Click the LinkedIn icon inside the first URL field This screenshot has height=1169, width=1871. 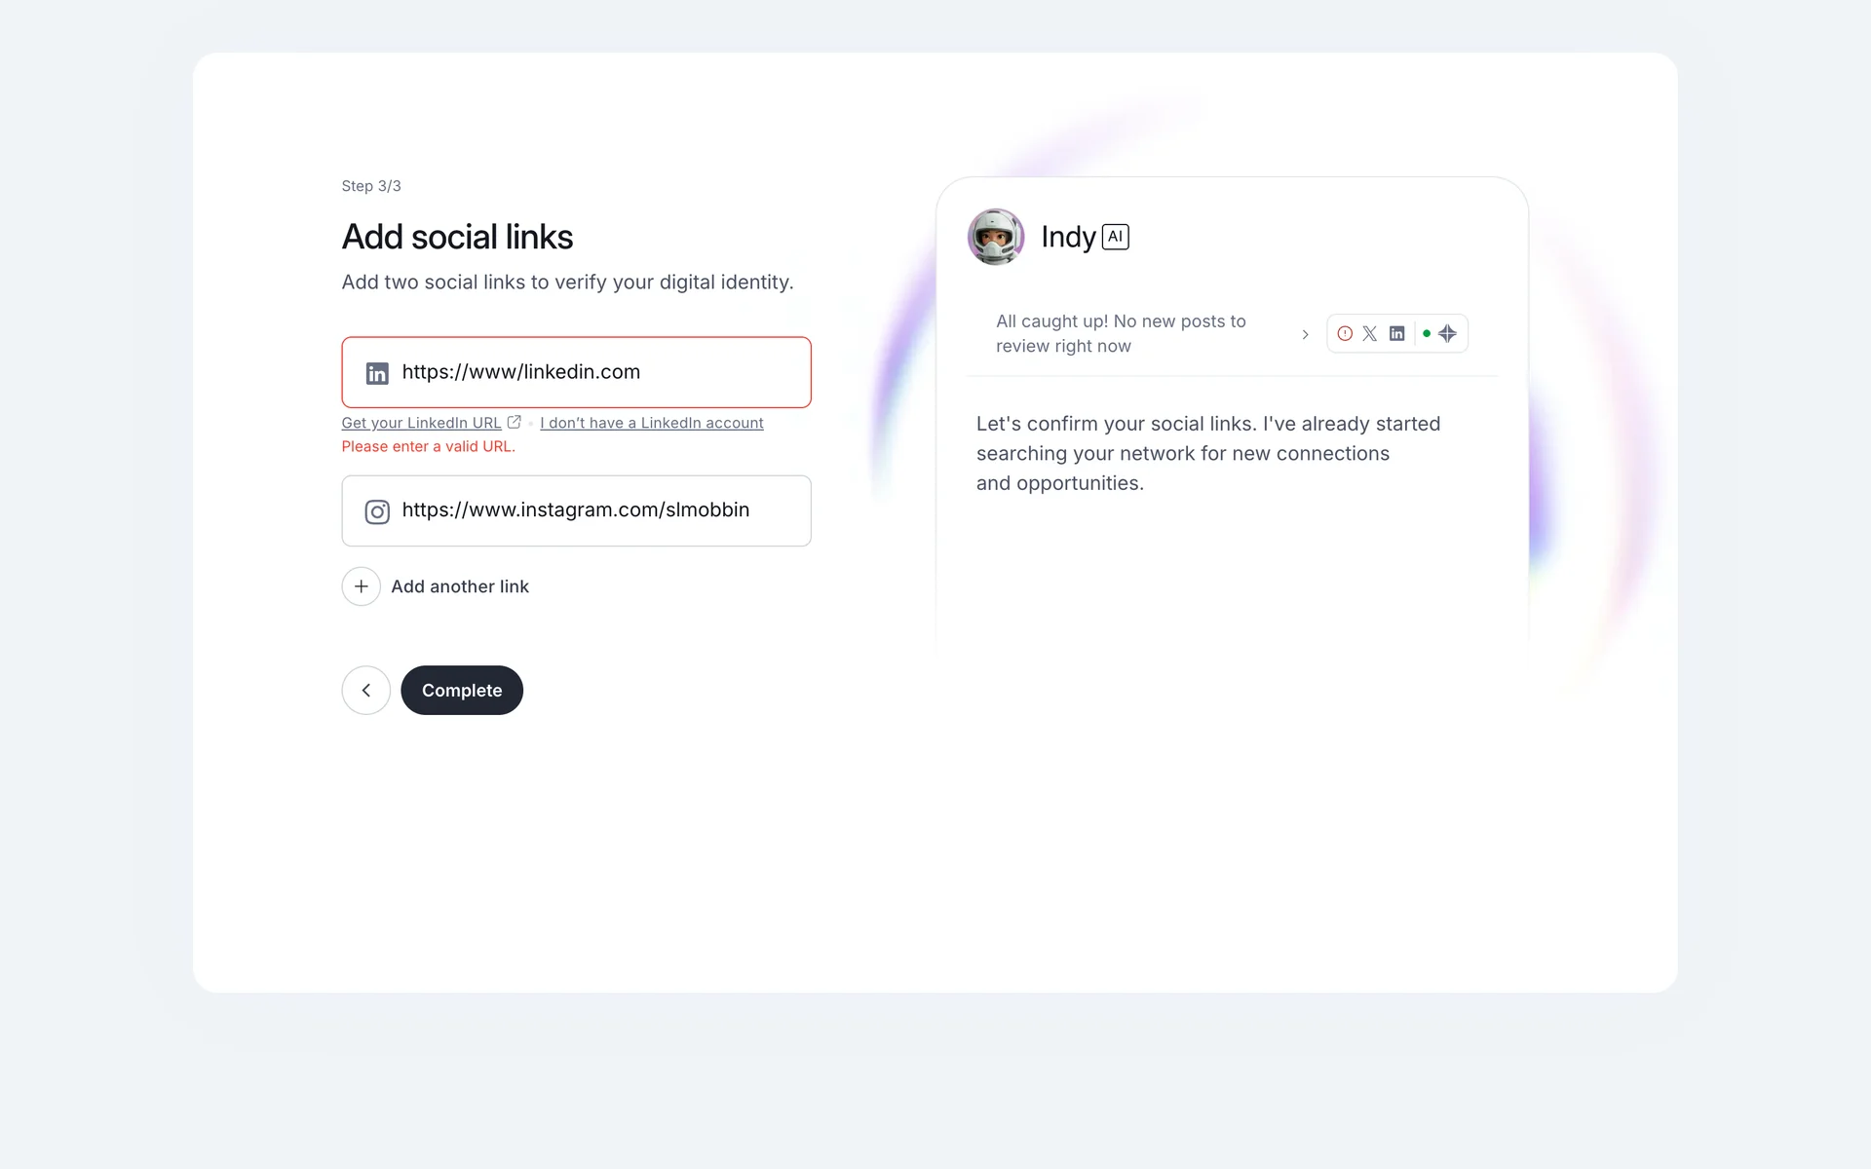pos(377,373)
